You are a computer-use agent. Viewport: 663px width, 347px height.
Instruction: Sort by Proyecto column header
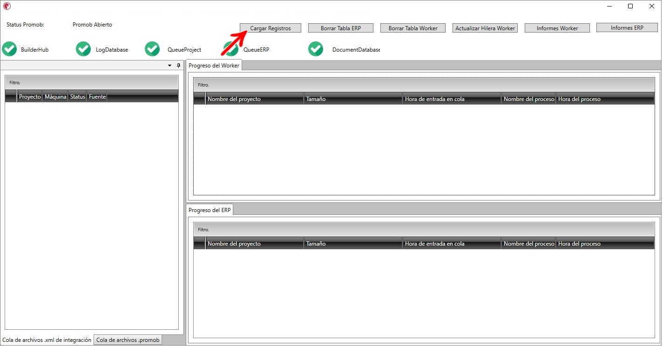coord(30,97)
